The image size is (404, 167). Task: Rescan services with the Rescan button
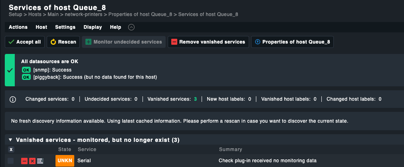point(63,42)
